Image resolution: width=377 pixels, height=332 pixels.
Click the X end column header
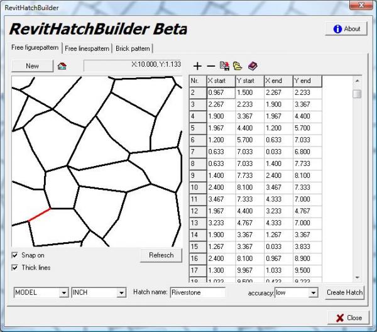pos(278,81)
